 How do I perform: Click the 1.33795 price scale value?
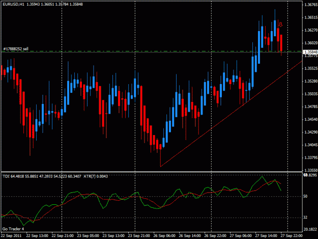tap(311, 157)
